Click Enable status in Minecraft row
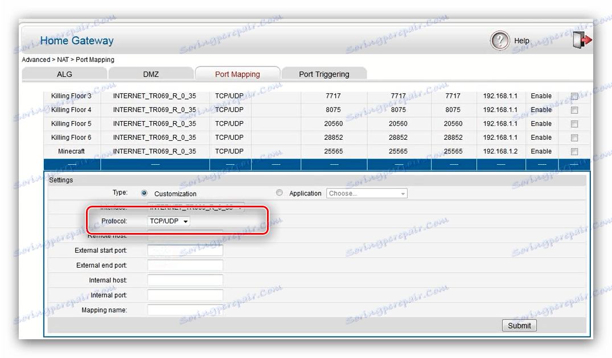The width and height of the screenshot is (612, 358). pos(541,151)
